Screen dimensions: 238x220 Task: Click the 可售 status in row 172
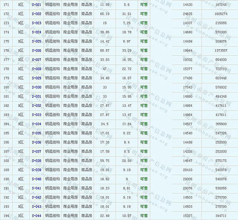(x=144, y=14)
